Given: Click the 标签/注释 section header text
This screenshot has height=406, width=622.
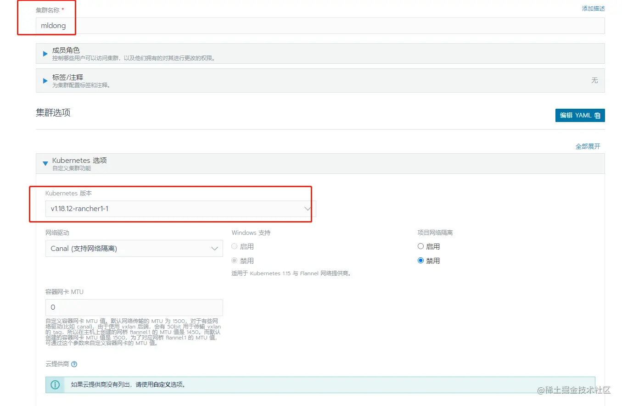Looking at the screenshot, I should (x=67, y=77).
